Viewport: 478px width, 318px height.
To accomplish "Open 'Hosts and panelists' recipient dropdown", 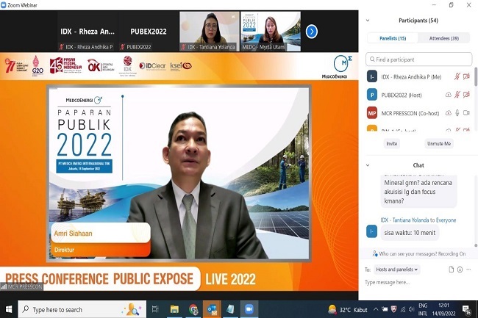I will (396, 270).
